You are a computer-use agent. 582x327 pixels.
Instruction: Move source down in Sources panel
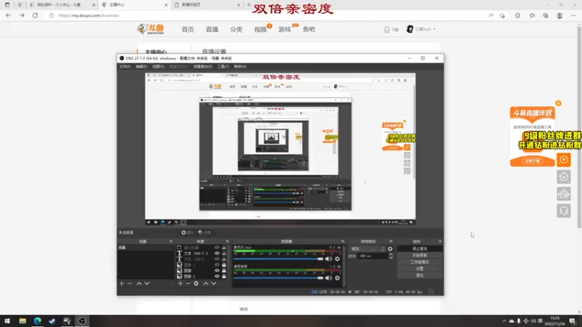214,283
